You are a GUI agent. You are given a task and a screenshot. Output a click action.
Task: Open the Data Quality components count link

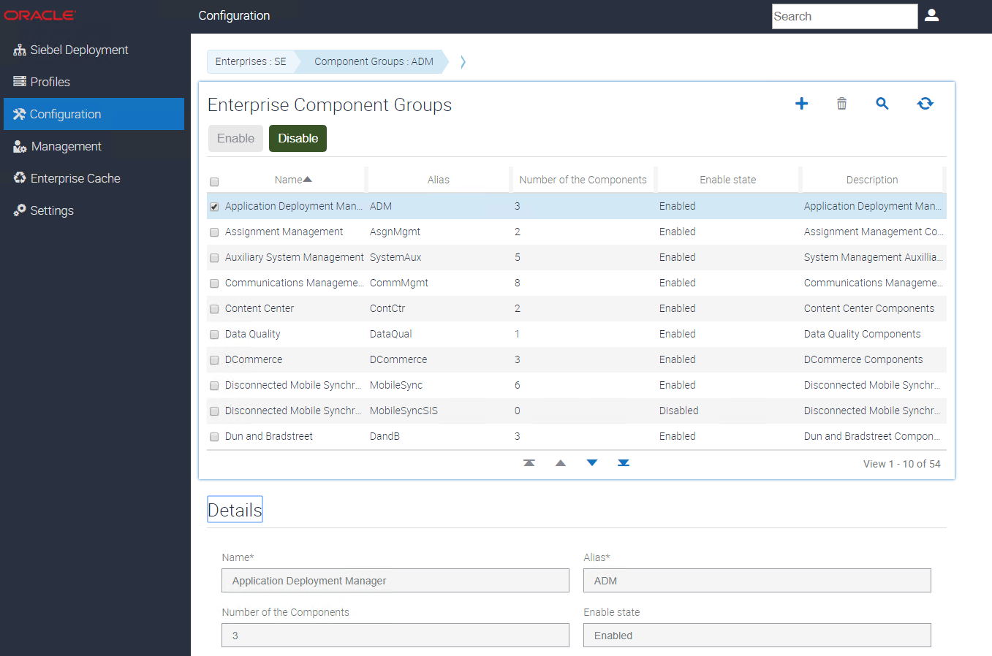pyautogui.click(x=518, y=334)
